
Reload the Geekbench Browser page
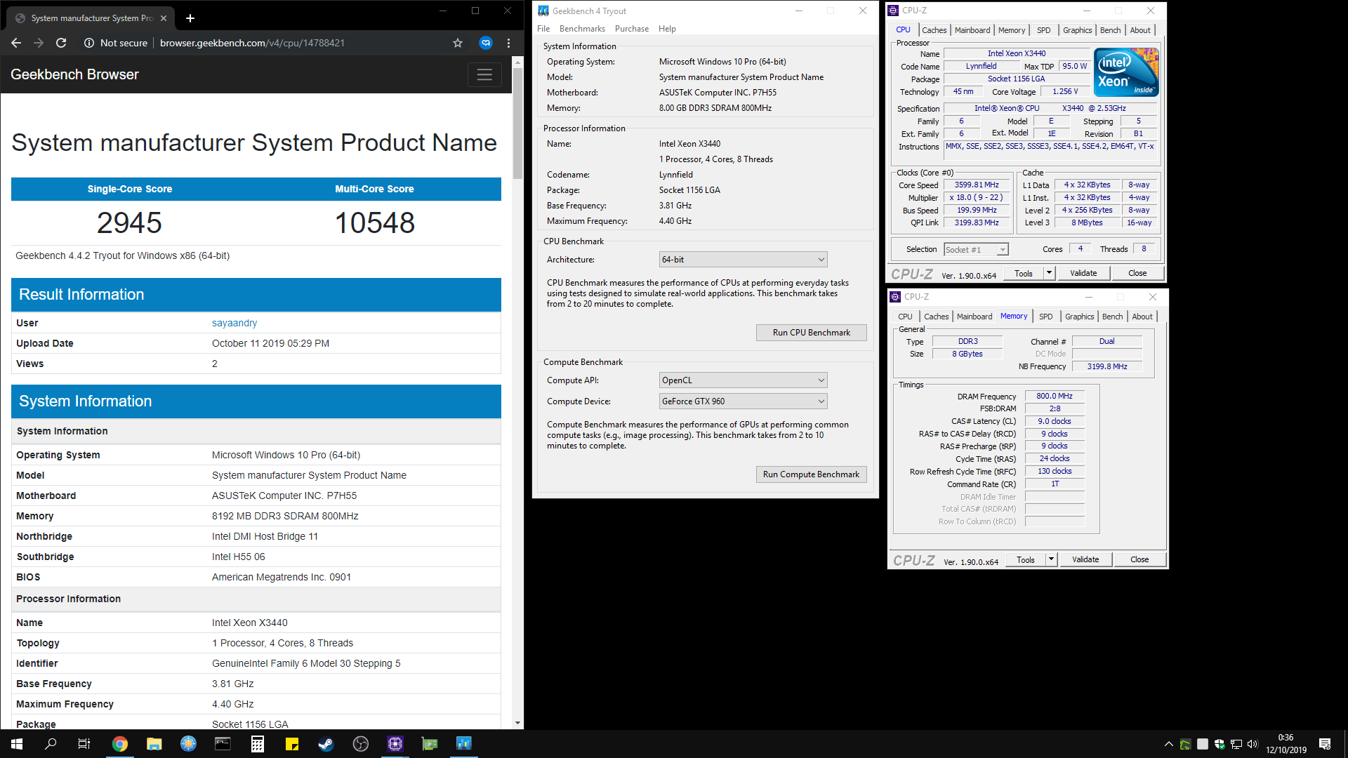pos(61,43)
